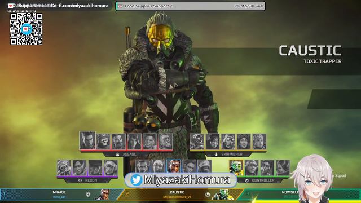This screenshot has height=203, width=361.
Task: Pick Wattson in the Controller row
Action: pos(252,168)
